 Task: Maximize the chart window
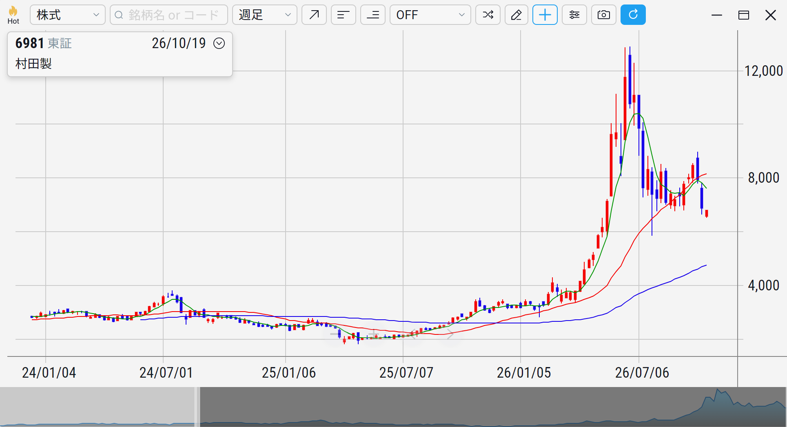pos(744,15)
